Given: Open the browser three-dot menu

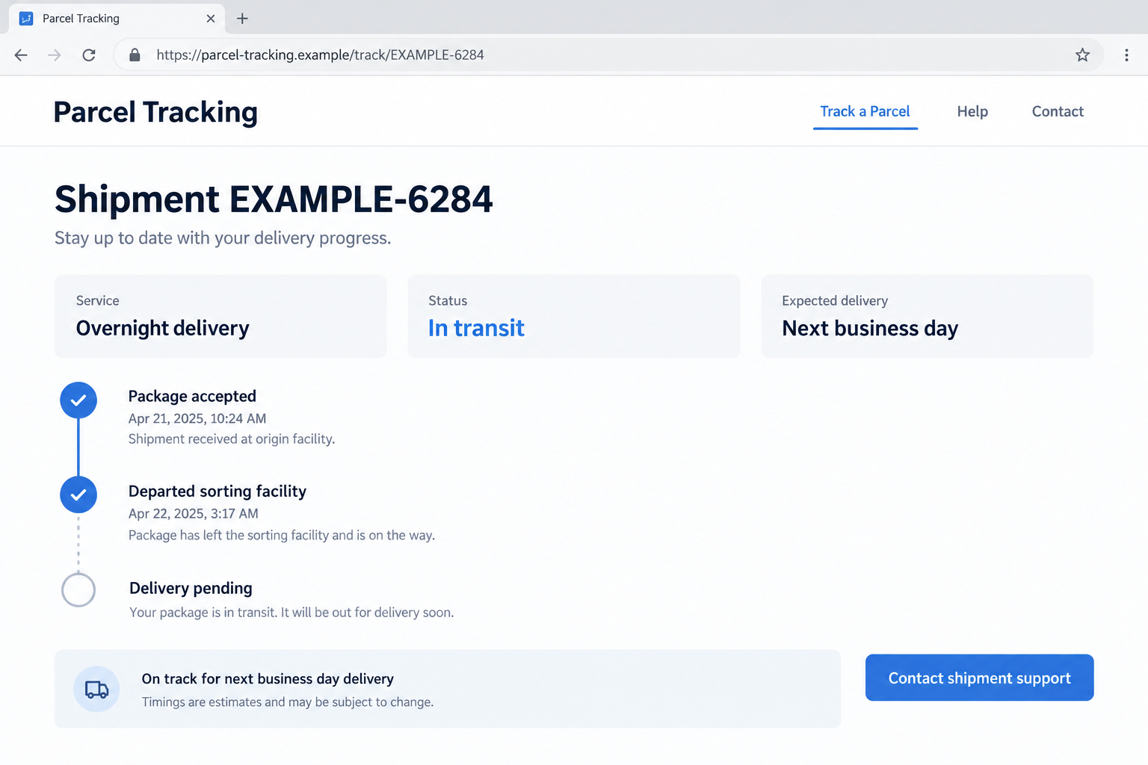Looking at the screenshot, I should tap(1126, 55).
